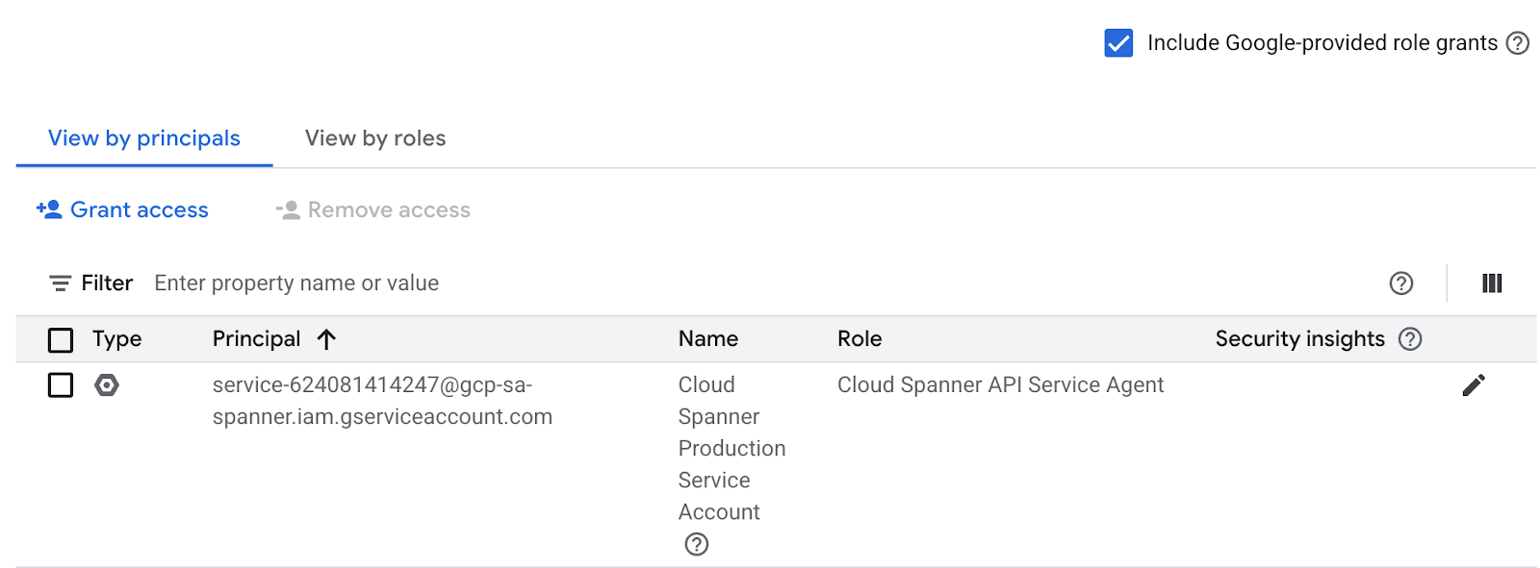The height and width of the screenshot is (568, 1540).
Task: Select the View by principals tab
Action: (144, 138)
